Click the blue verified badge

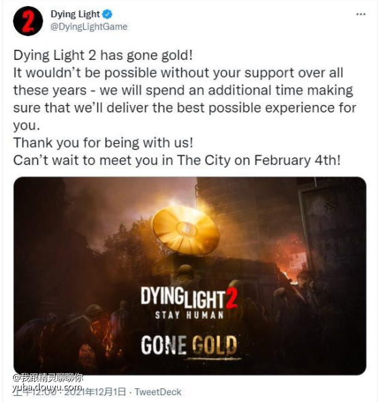[108, 14]
